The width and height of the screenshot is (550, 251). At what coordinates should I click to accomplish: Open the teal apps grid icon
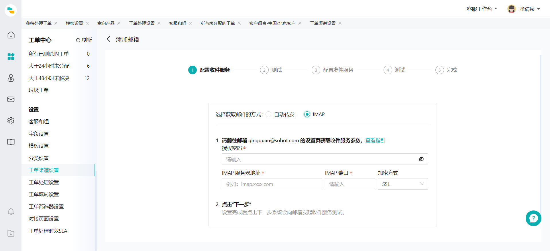coord(11,57)
